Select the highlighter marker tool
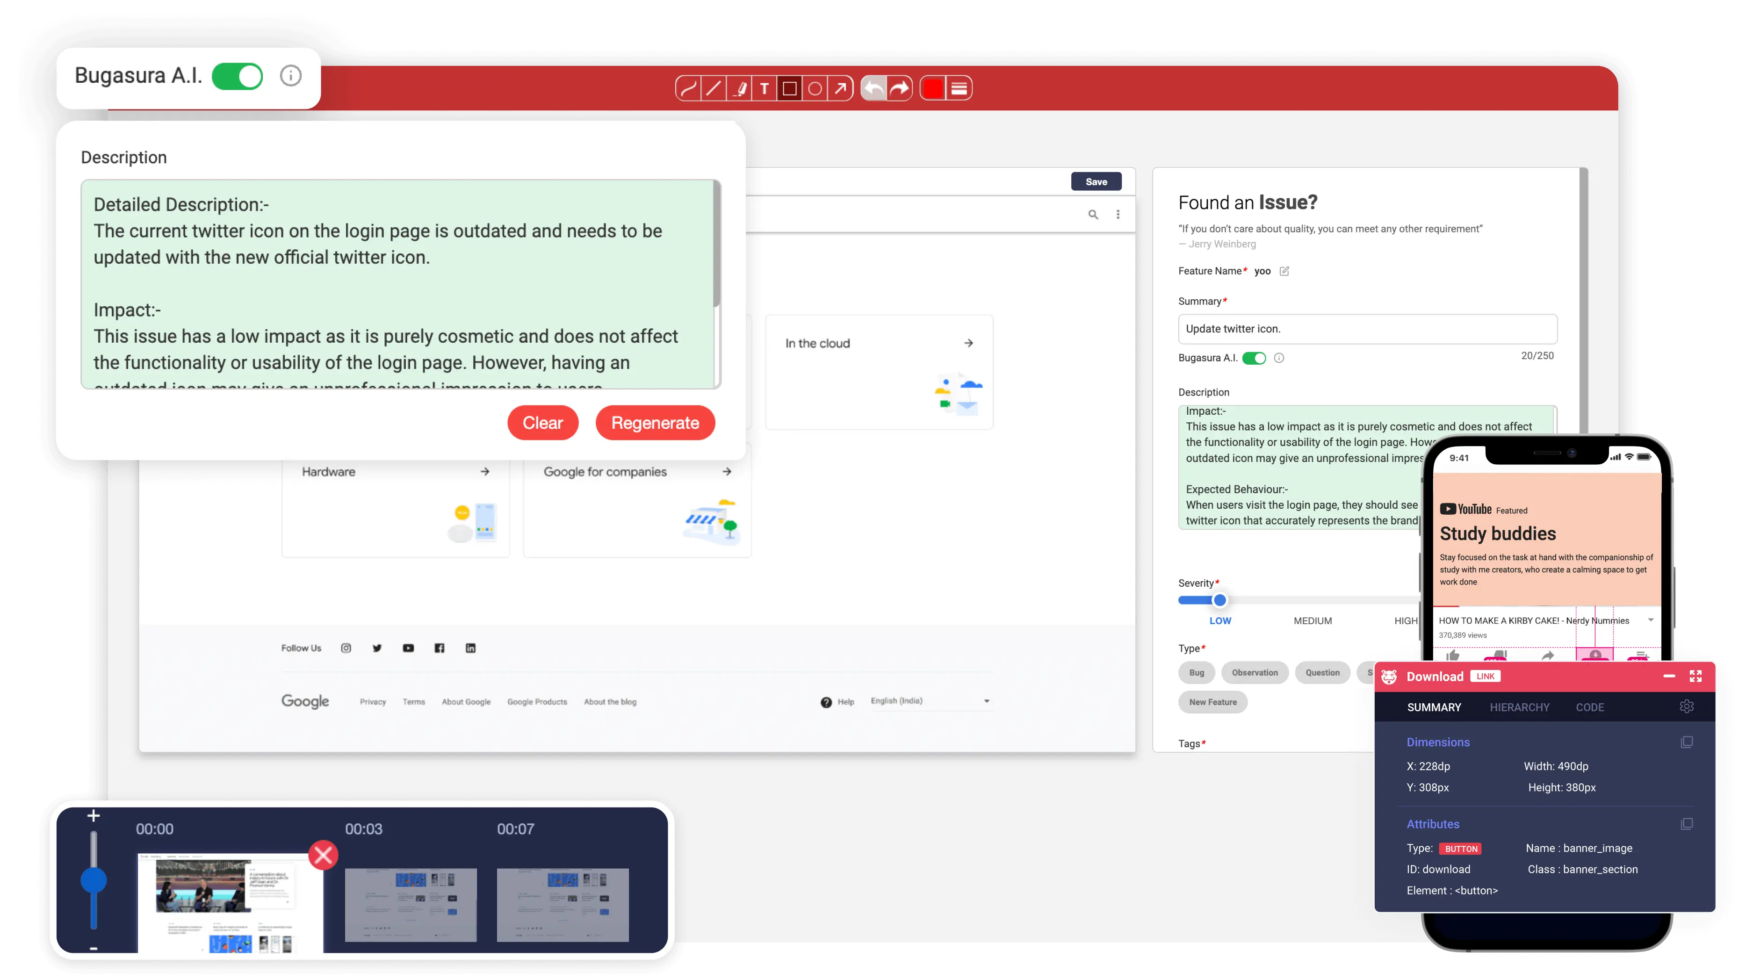Screen dimensions: 1753x980 click(739, 88)
